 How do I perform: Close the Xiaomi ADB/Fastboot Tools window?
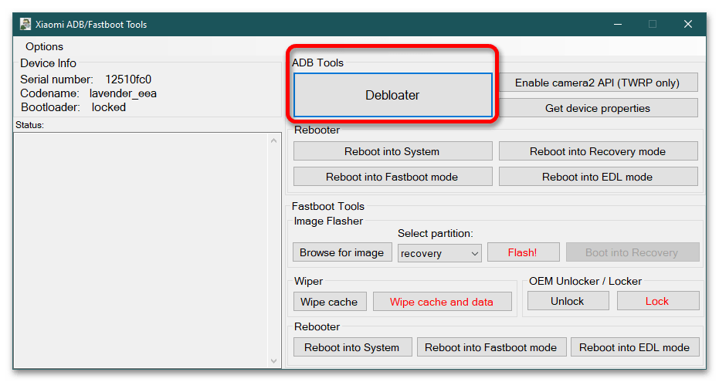tap(688, 24)
